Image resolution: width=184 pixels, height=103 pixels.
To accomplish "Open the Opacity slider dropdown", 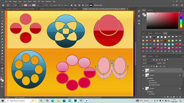I will pos(167,63).
